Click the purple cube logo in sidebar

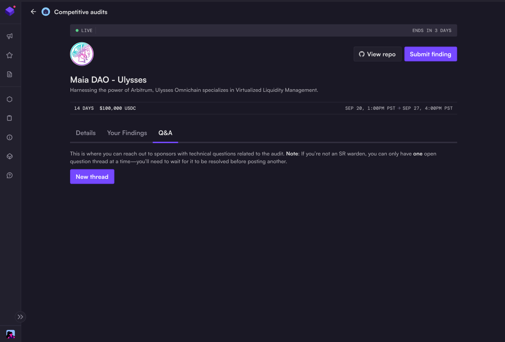tap(10, 11)
